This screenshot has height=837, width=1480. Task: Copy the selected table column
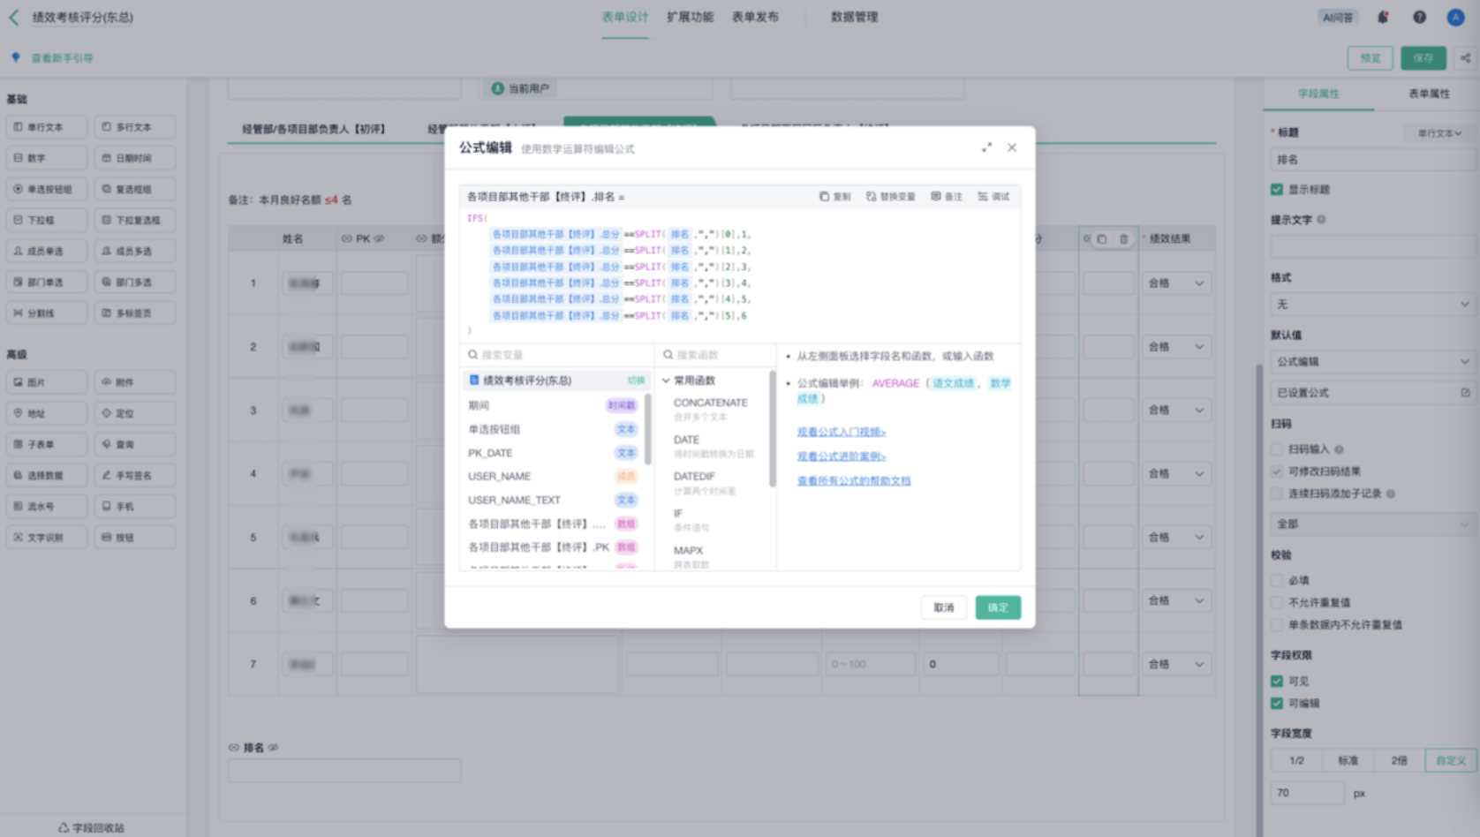pyautogui.click(x=1101, y=238)
